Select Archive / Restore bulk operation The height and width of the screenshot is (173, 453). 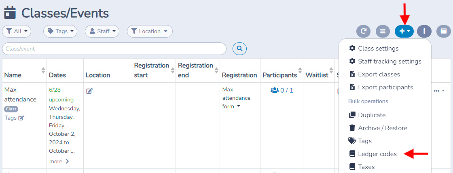[x=378, y=128]
